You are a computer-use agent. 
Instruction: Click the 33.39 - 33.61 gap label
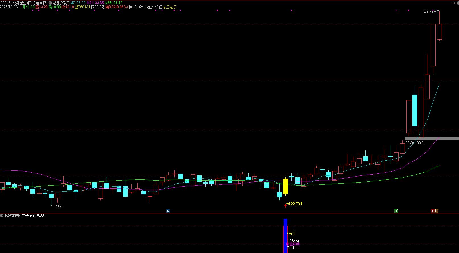415,143
